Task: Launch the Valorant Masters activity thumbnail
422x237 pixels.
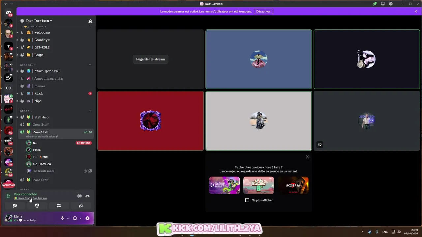Action: click(x=224, y=185)
